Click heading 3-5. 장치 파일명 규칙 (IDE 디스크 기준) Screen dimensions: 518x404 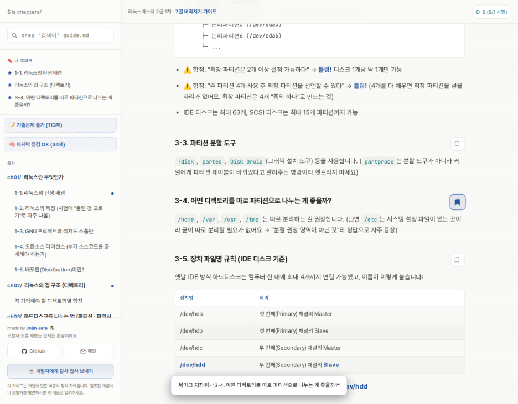click(x=231, y=259)
